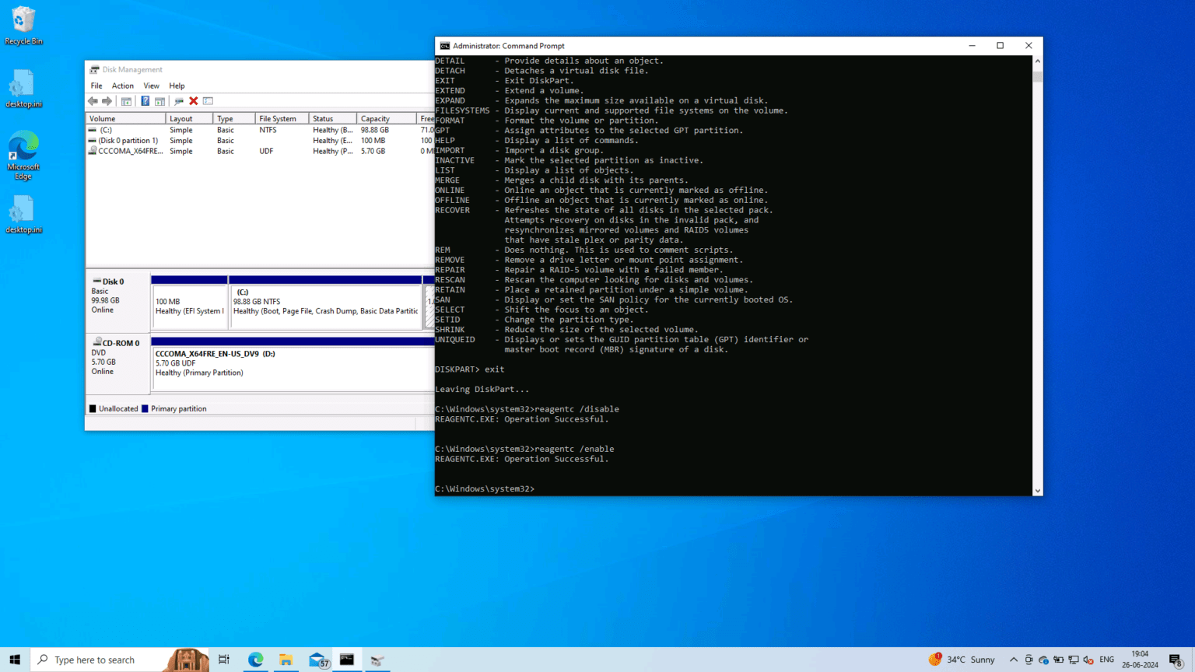
Task: Select the CCCOMA_X64FRE volume row in list
Action: 260,151
